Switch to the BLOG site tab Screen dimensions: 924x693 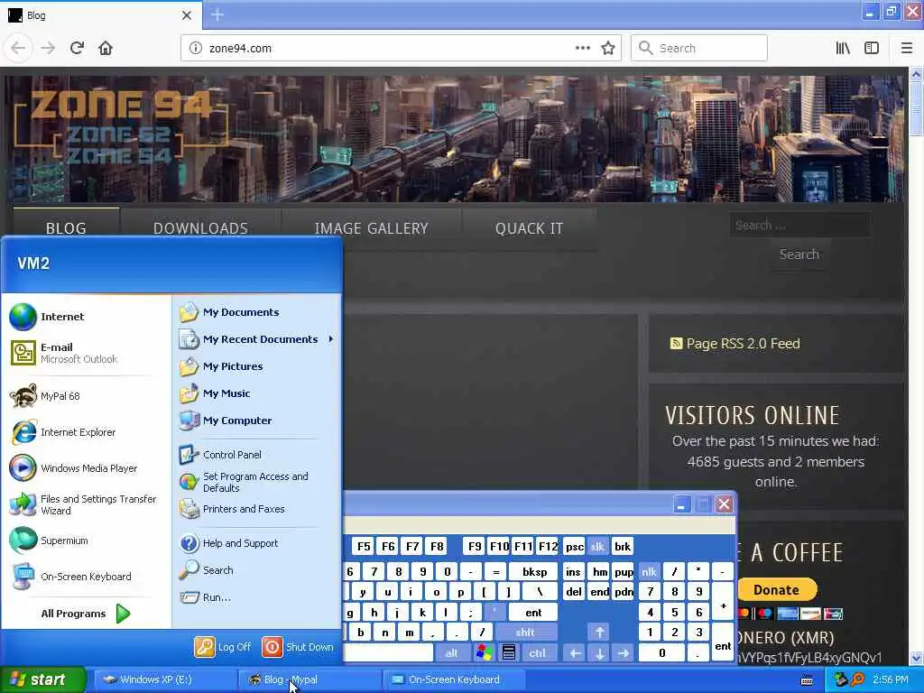(x=66, y=228)
